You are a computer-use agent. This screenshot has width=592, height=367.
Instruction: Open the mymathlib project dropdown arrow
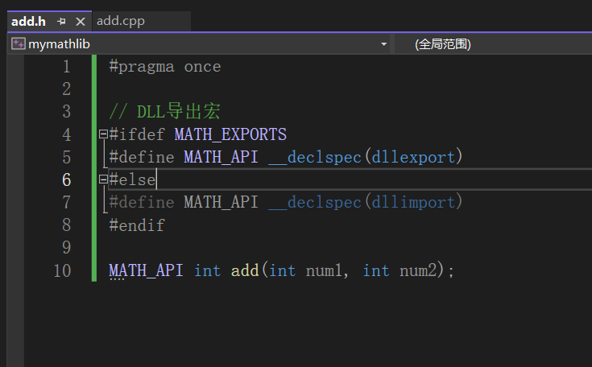coord(383,44)
